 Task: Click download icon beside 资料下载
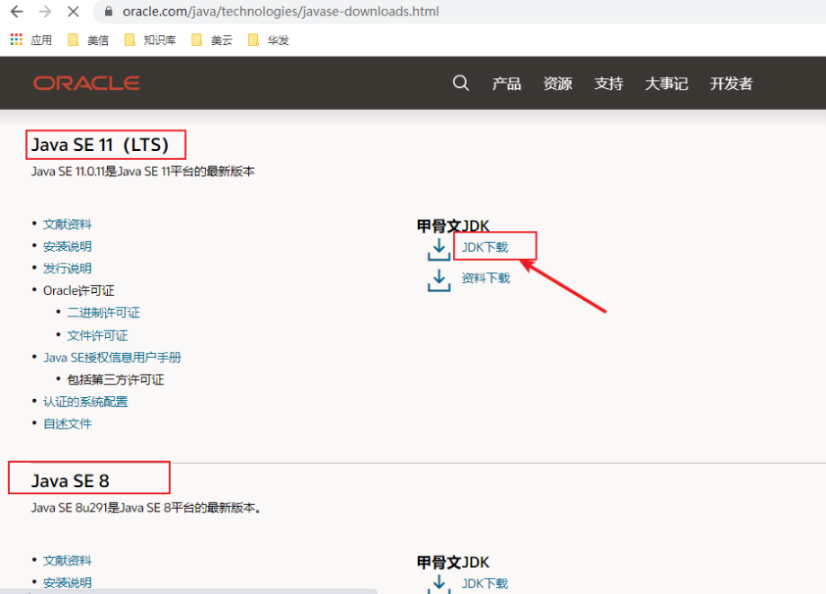(439, 280)
